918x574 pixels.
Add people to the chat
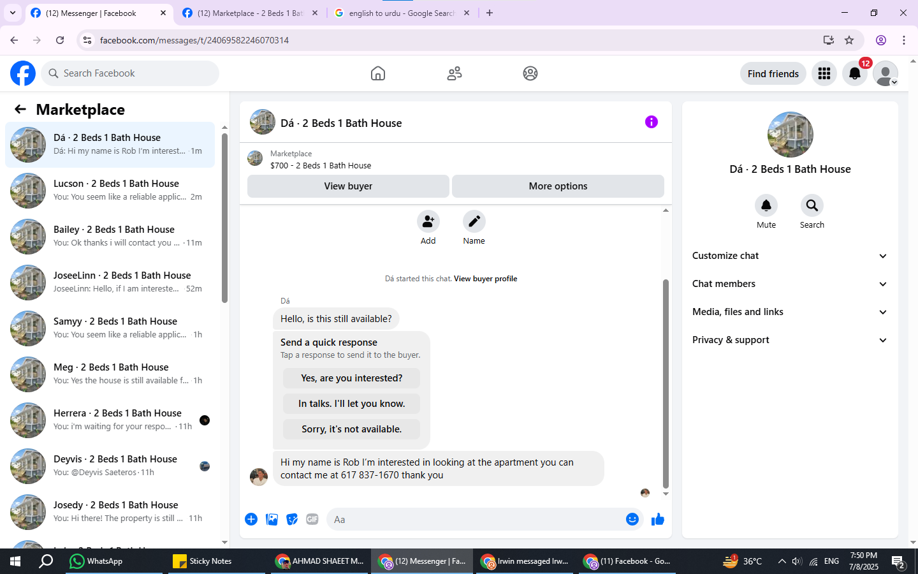[428, 221]
